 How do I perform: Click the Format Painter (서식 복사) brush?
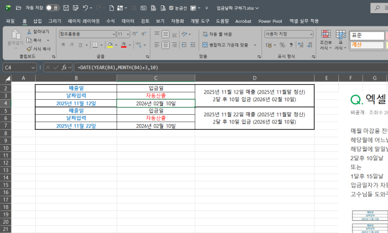coord(39,49)
